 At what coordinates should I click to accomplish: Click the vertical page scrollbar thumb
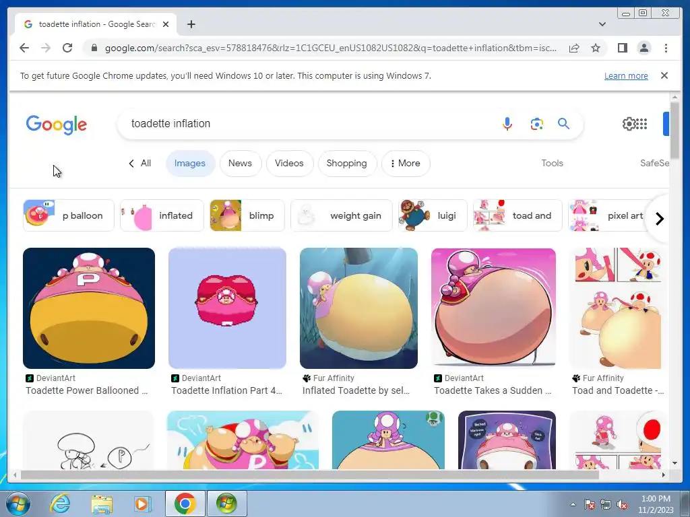point(675,130)
